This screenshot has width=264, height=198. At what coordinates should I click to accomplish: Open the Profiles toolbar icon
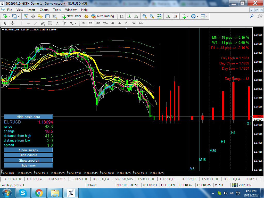click(14, 16)
